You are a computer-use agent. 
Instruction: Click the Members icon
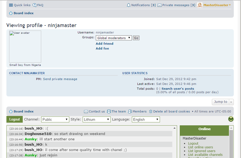coord(130,111)
